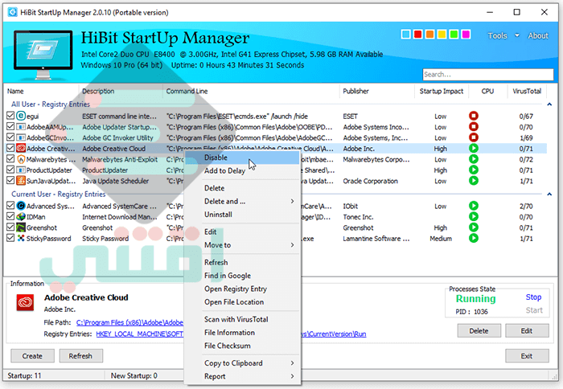Click green running icon for SunJavaUpdate row
563x389 pixels.
point(474,180)
